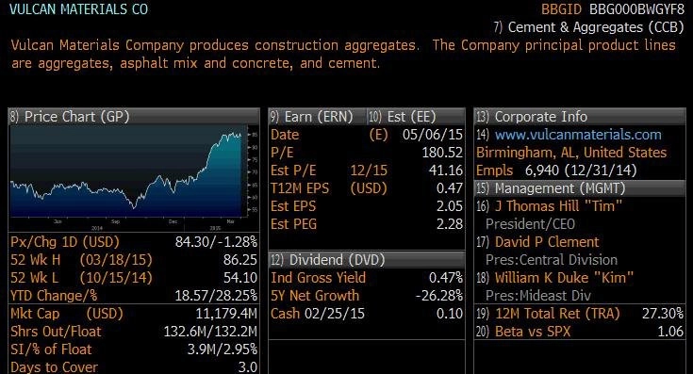Select executive William K Duke "Kim"
Image resolution: width=693 pixels, height=374 pixels.
pos(564,278)
